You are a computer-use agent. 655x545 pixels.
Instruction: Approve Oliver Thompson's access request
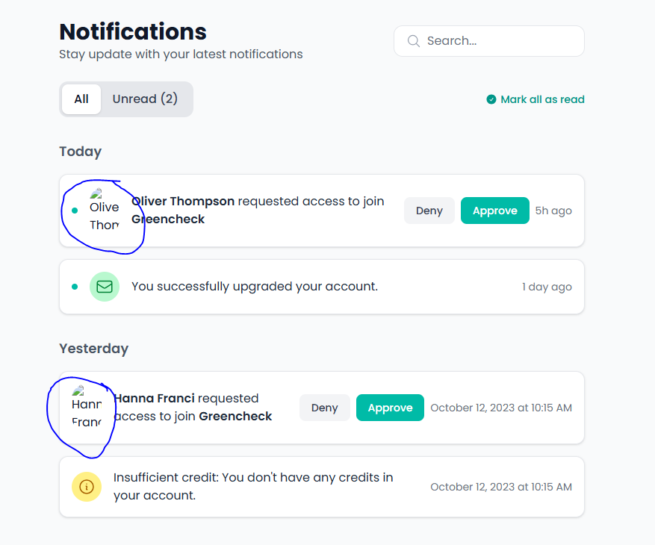[494, 211]
